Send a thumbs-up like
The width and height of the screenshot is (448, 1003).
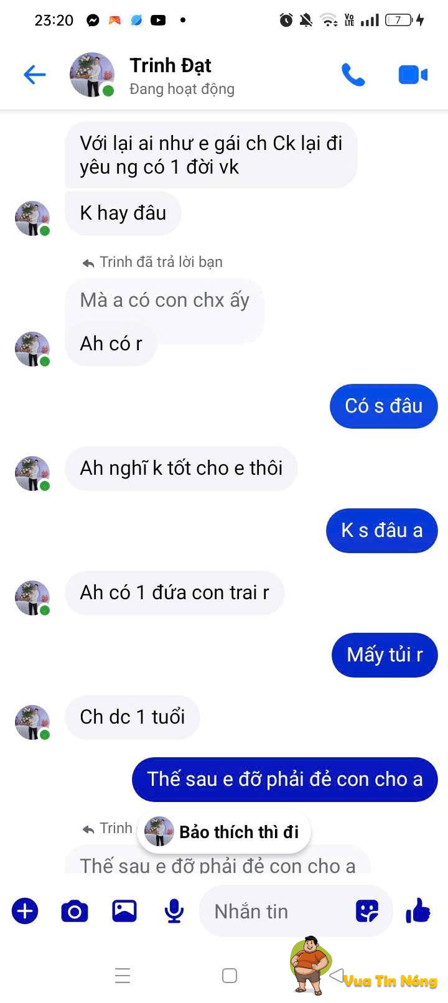coord(418,911)
